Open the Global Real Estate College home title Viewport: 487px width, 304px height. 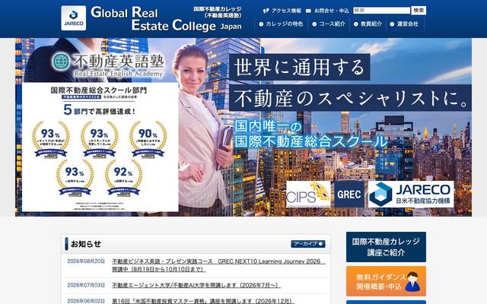(166, 19)
